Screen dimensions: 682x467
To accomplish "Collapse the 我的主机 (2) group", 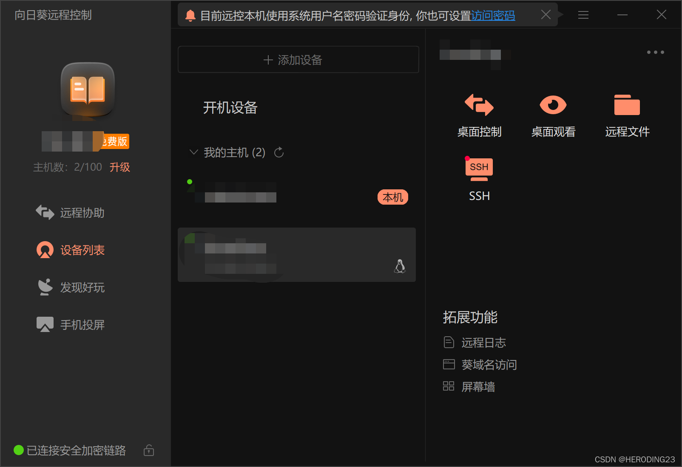I will 194,152.
